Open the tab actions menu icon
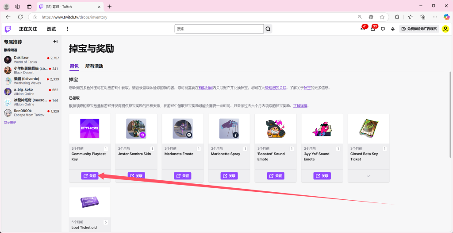This screenshot has height=233, width=453. pyautogui.click(x=29, y=6)
